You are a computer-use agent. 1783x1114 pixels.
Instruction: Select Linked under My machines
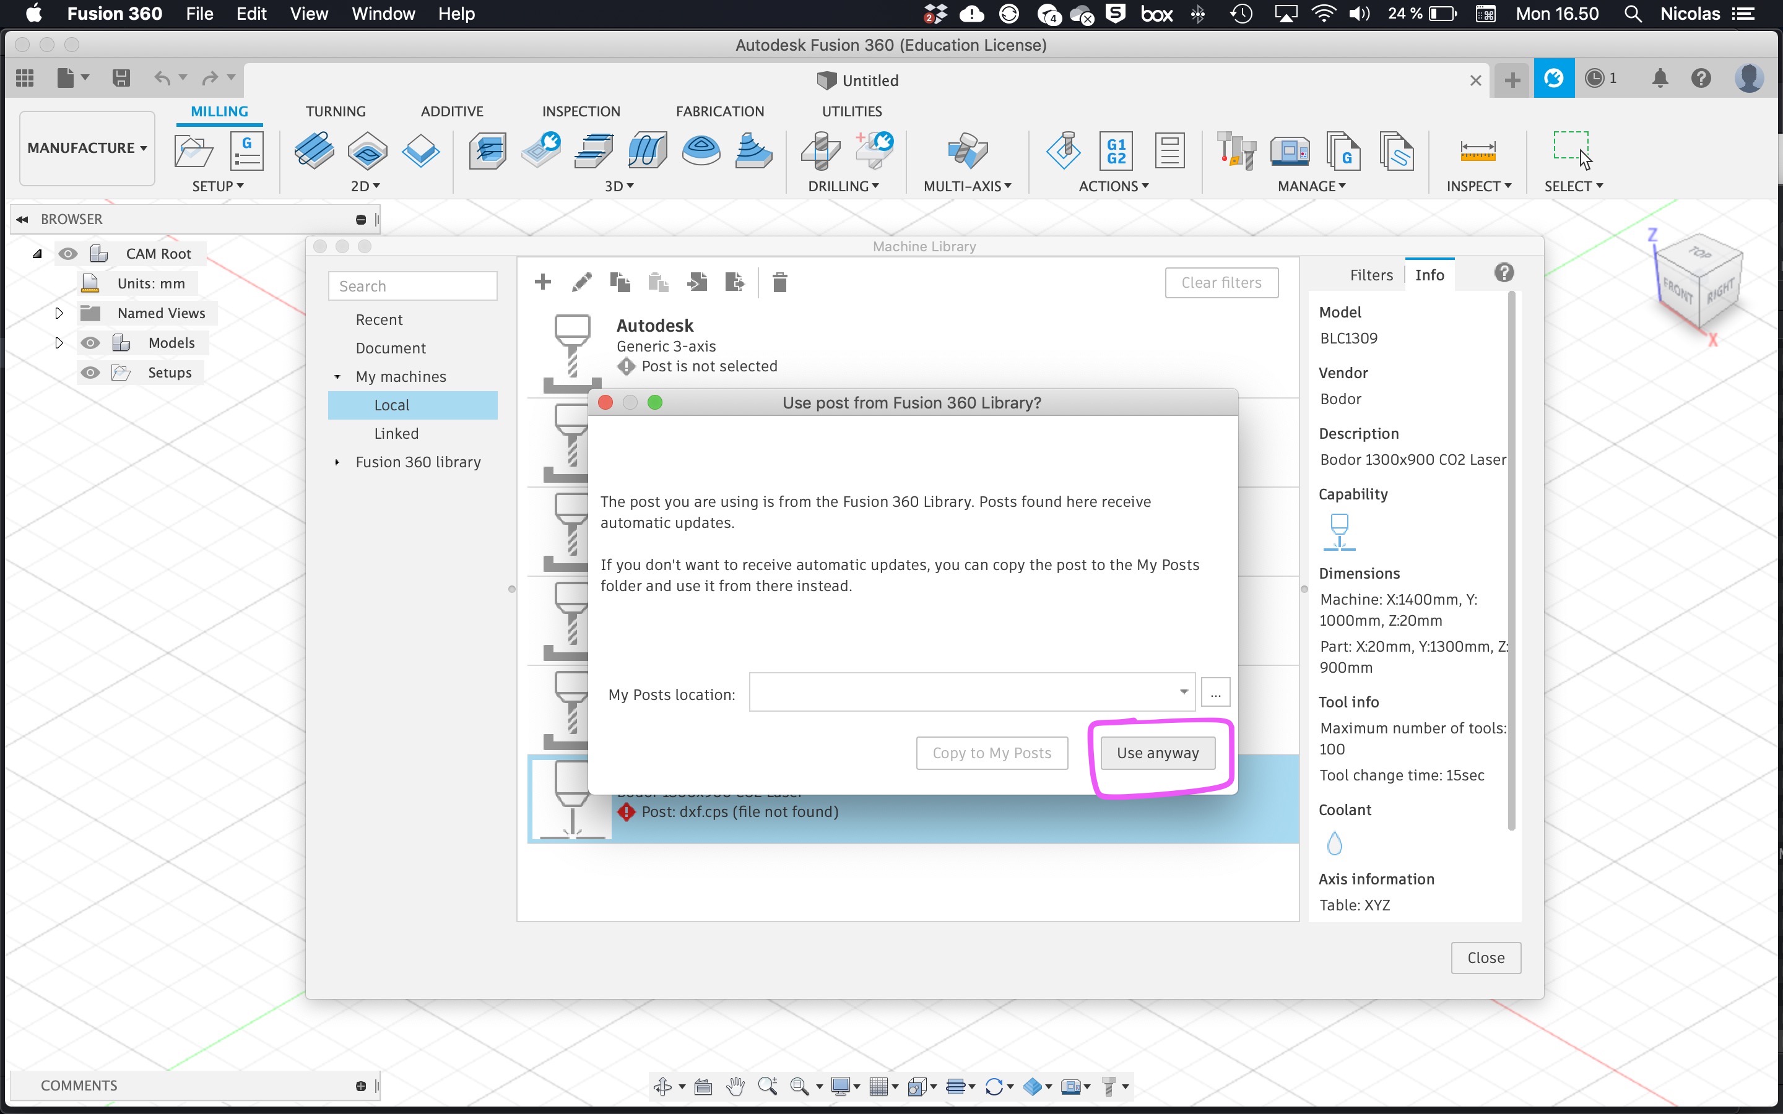click(396, 434)
